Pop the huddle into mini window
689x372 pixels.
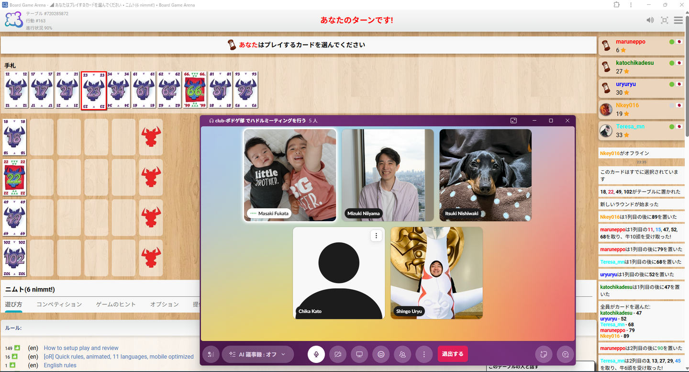point(513,121)
